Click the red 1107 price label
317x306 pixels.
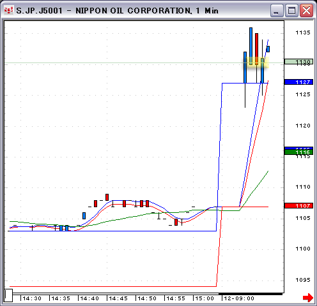coord(298,206)
